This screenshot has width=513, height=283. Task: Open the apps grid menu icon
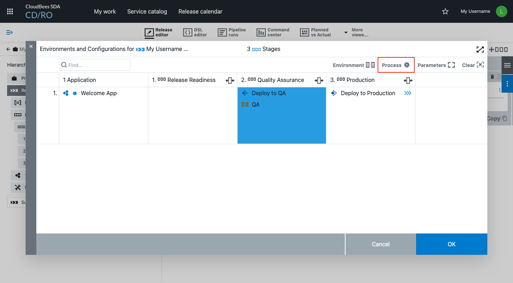(10, 11)
